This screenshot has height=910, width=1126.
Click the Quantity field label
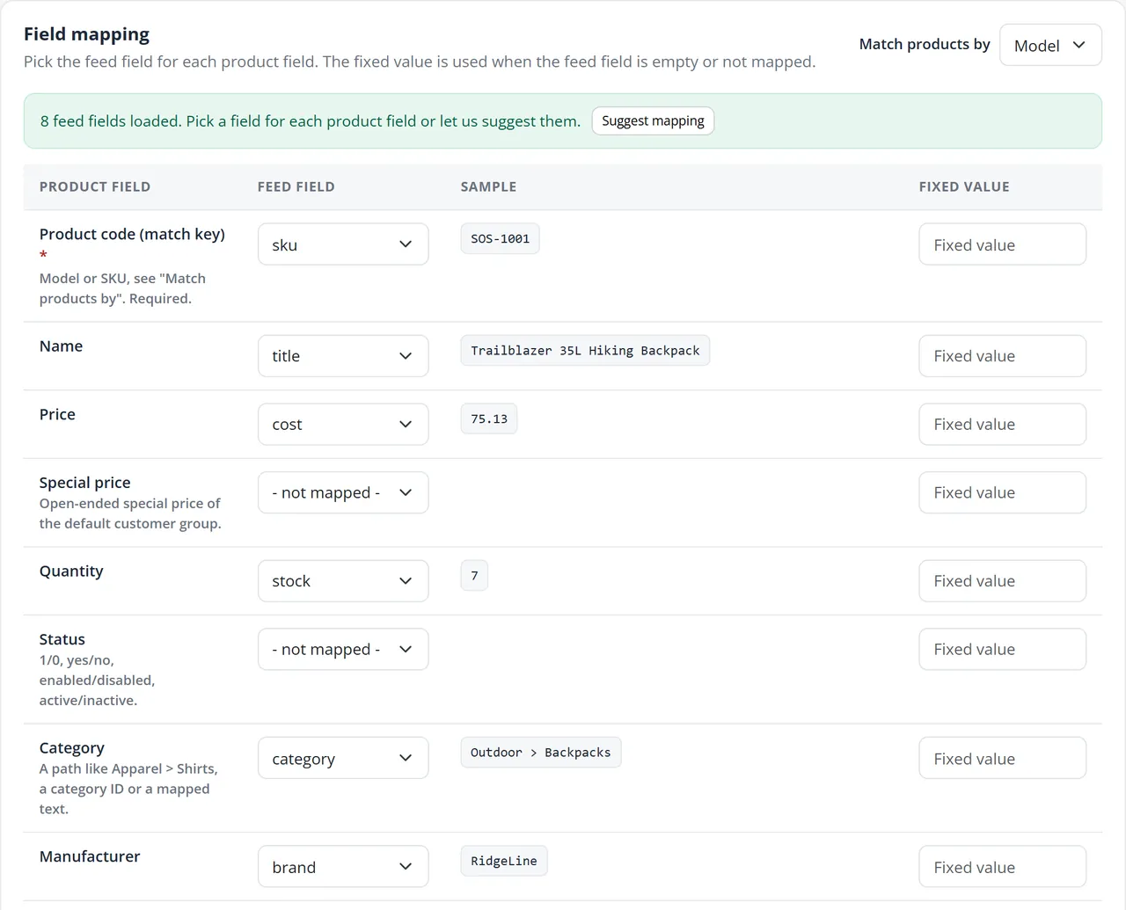pyautogui.click(x=71, y=571)
